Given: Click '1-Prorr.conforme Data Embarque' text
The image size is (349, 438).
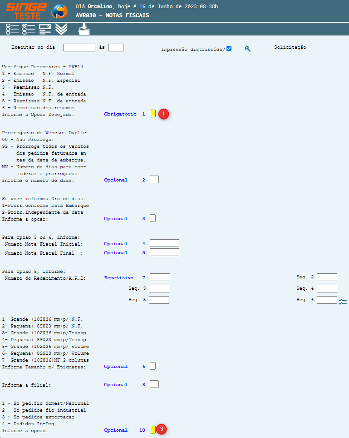Looking at the screenshot, I should [x=45, y=205].
